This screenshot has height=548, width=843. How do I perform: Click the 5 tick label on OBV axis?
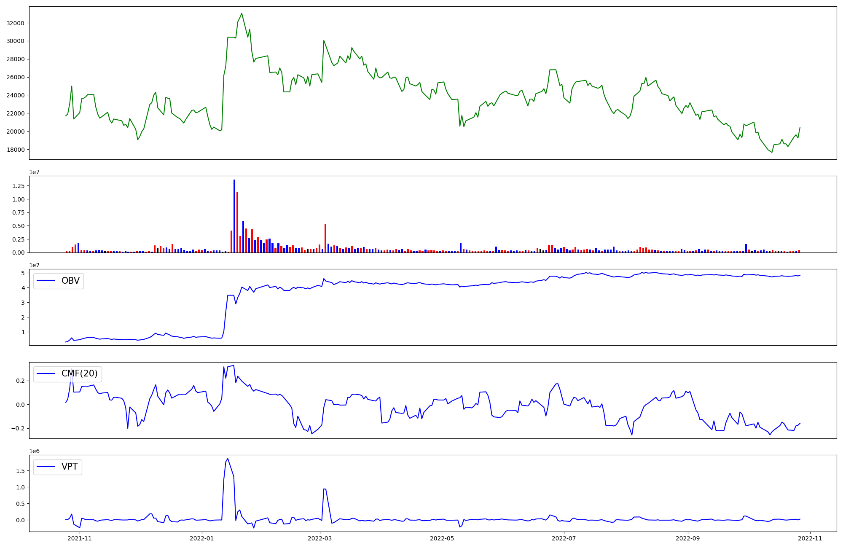(x=23, y=273)
